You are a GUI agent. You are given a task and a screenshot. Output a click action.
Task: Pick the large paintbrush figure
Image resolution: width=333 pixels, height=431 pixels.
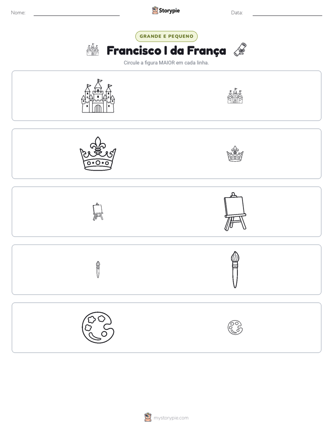[x=235, y=270]
